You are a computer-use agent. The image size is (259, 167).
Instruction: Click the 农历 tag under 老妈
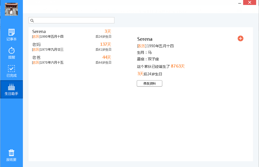click(x=36, y=50)
